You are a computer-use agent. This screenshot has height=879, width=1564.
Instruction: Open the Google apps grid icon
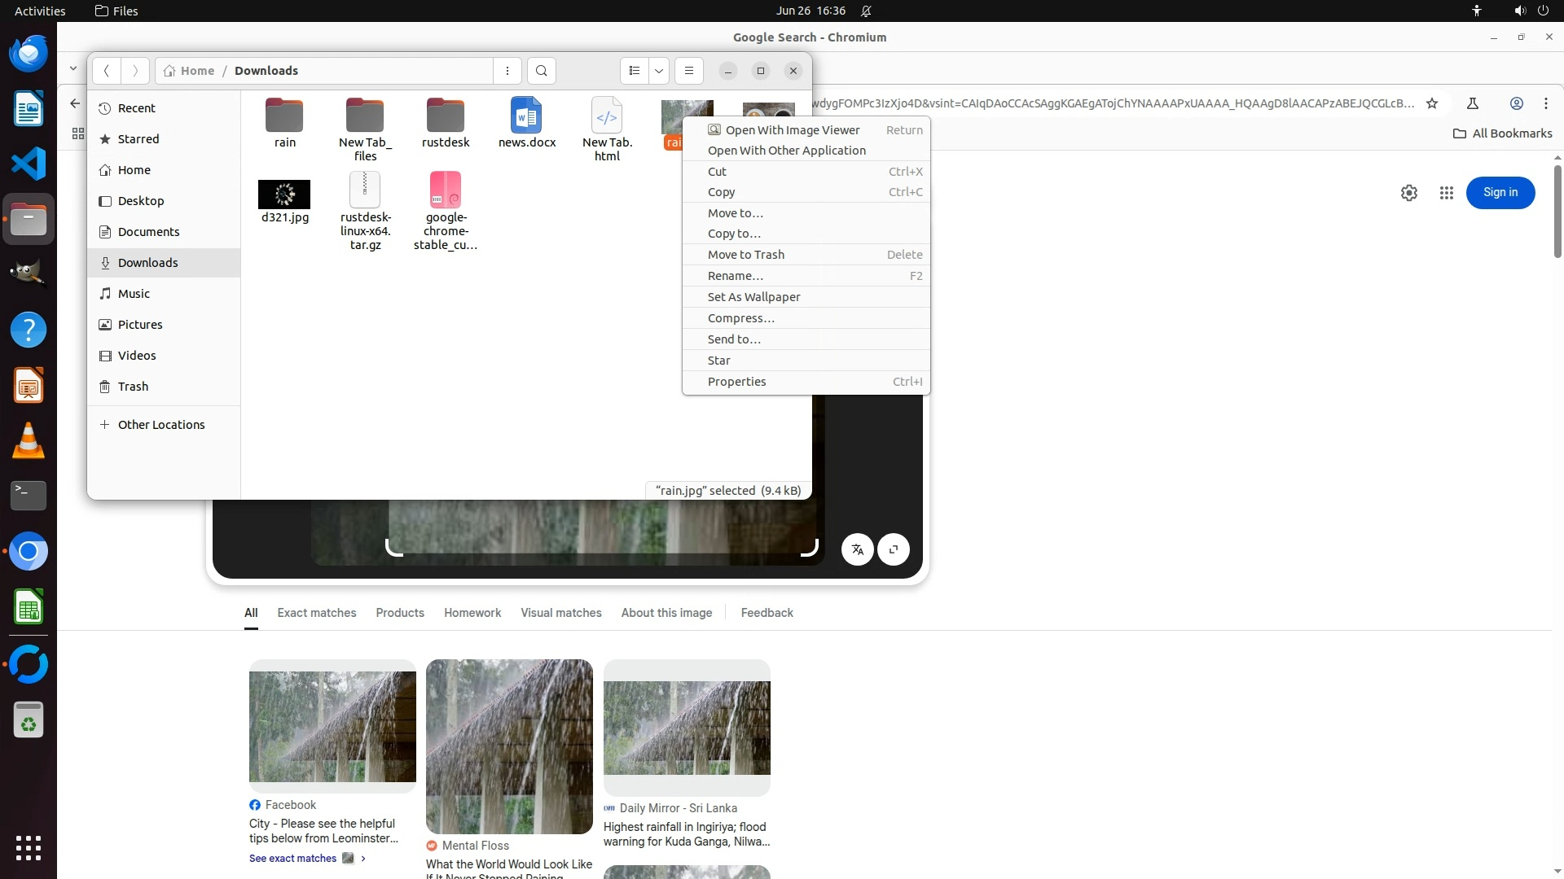click(x=1447, y=193)
